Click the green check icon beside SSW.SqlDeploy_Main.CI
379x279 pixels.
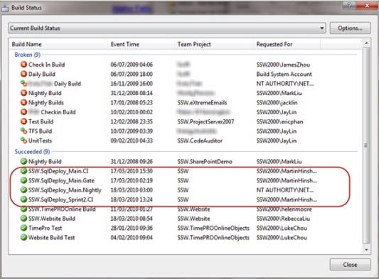coord(23,171)
